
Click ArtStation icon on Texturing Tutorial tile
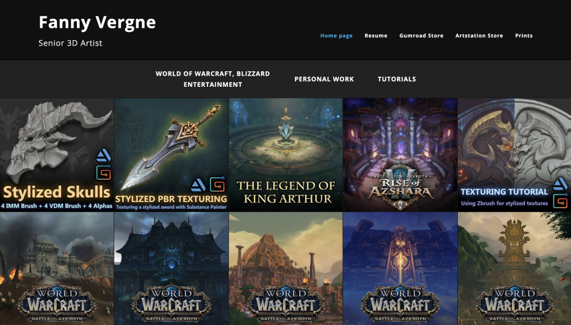[x=560, y=184]
